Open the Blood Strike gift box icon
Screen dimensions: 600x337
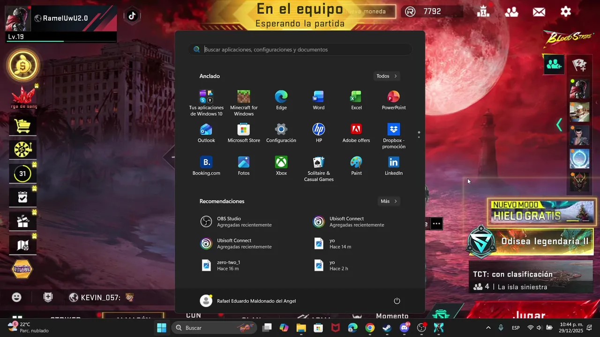[22, 221]
